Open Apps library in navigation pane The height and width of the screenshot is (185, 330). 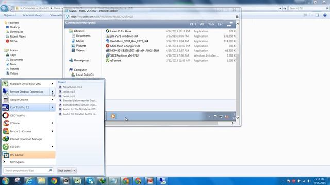tap(13, 55)
